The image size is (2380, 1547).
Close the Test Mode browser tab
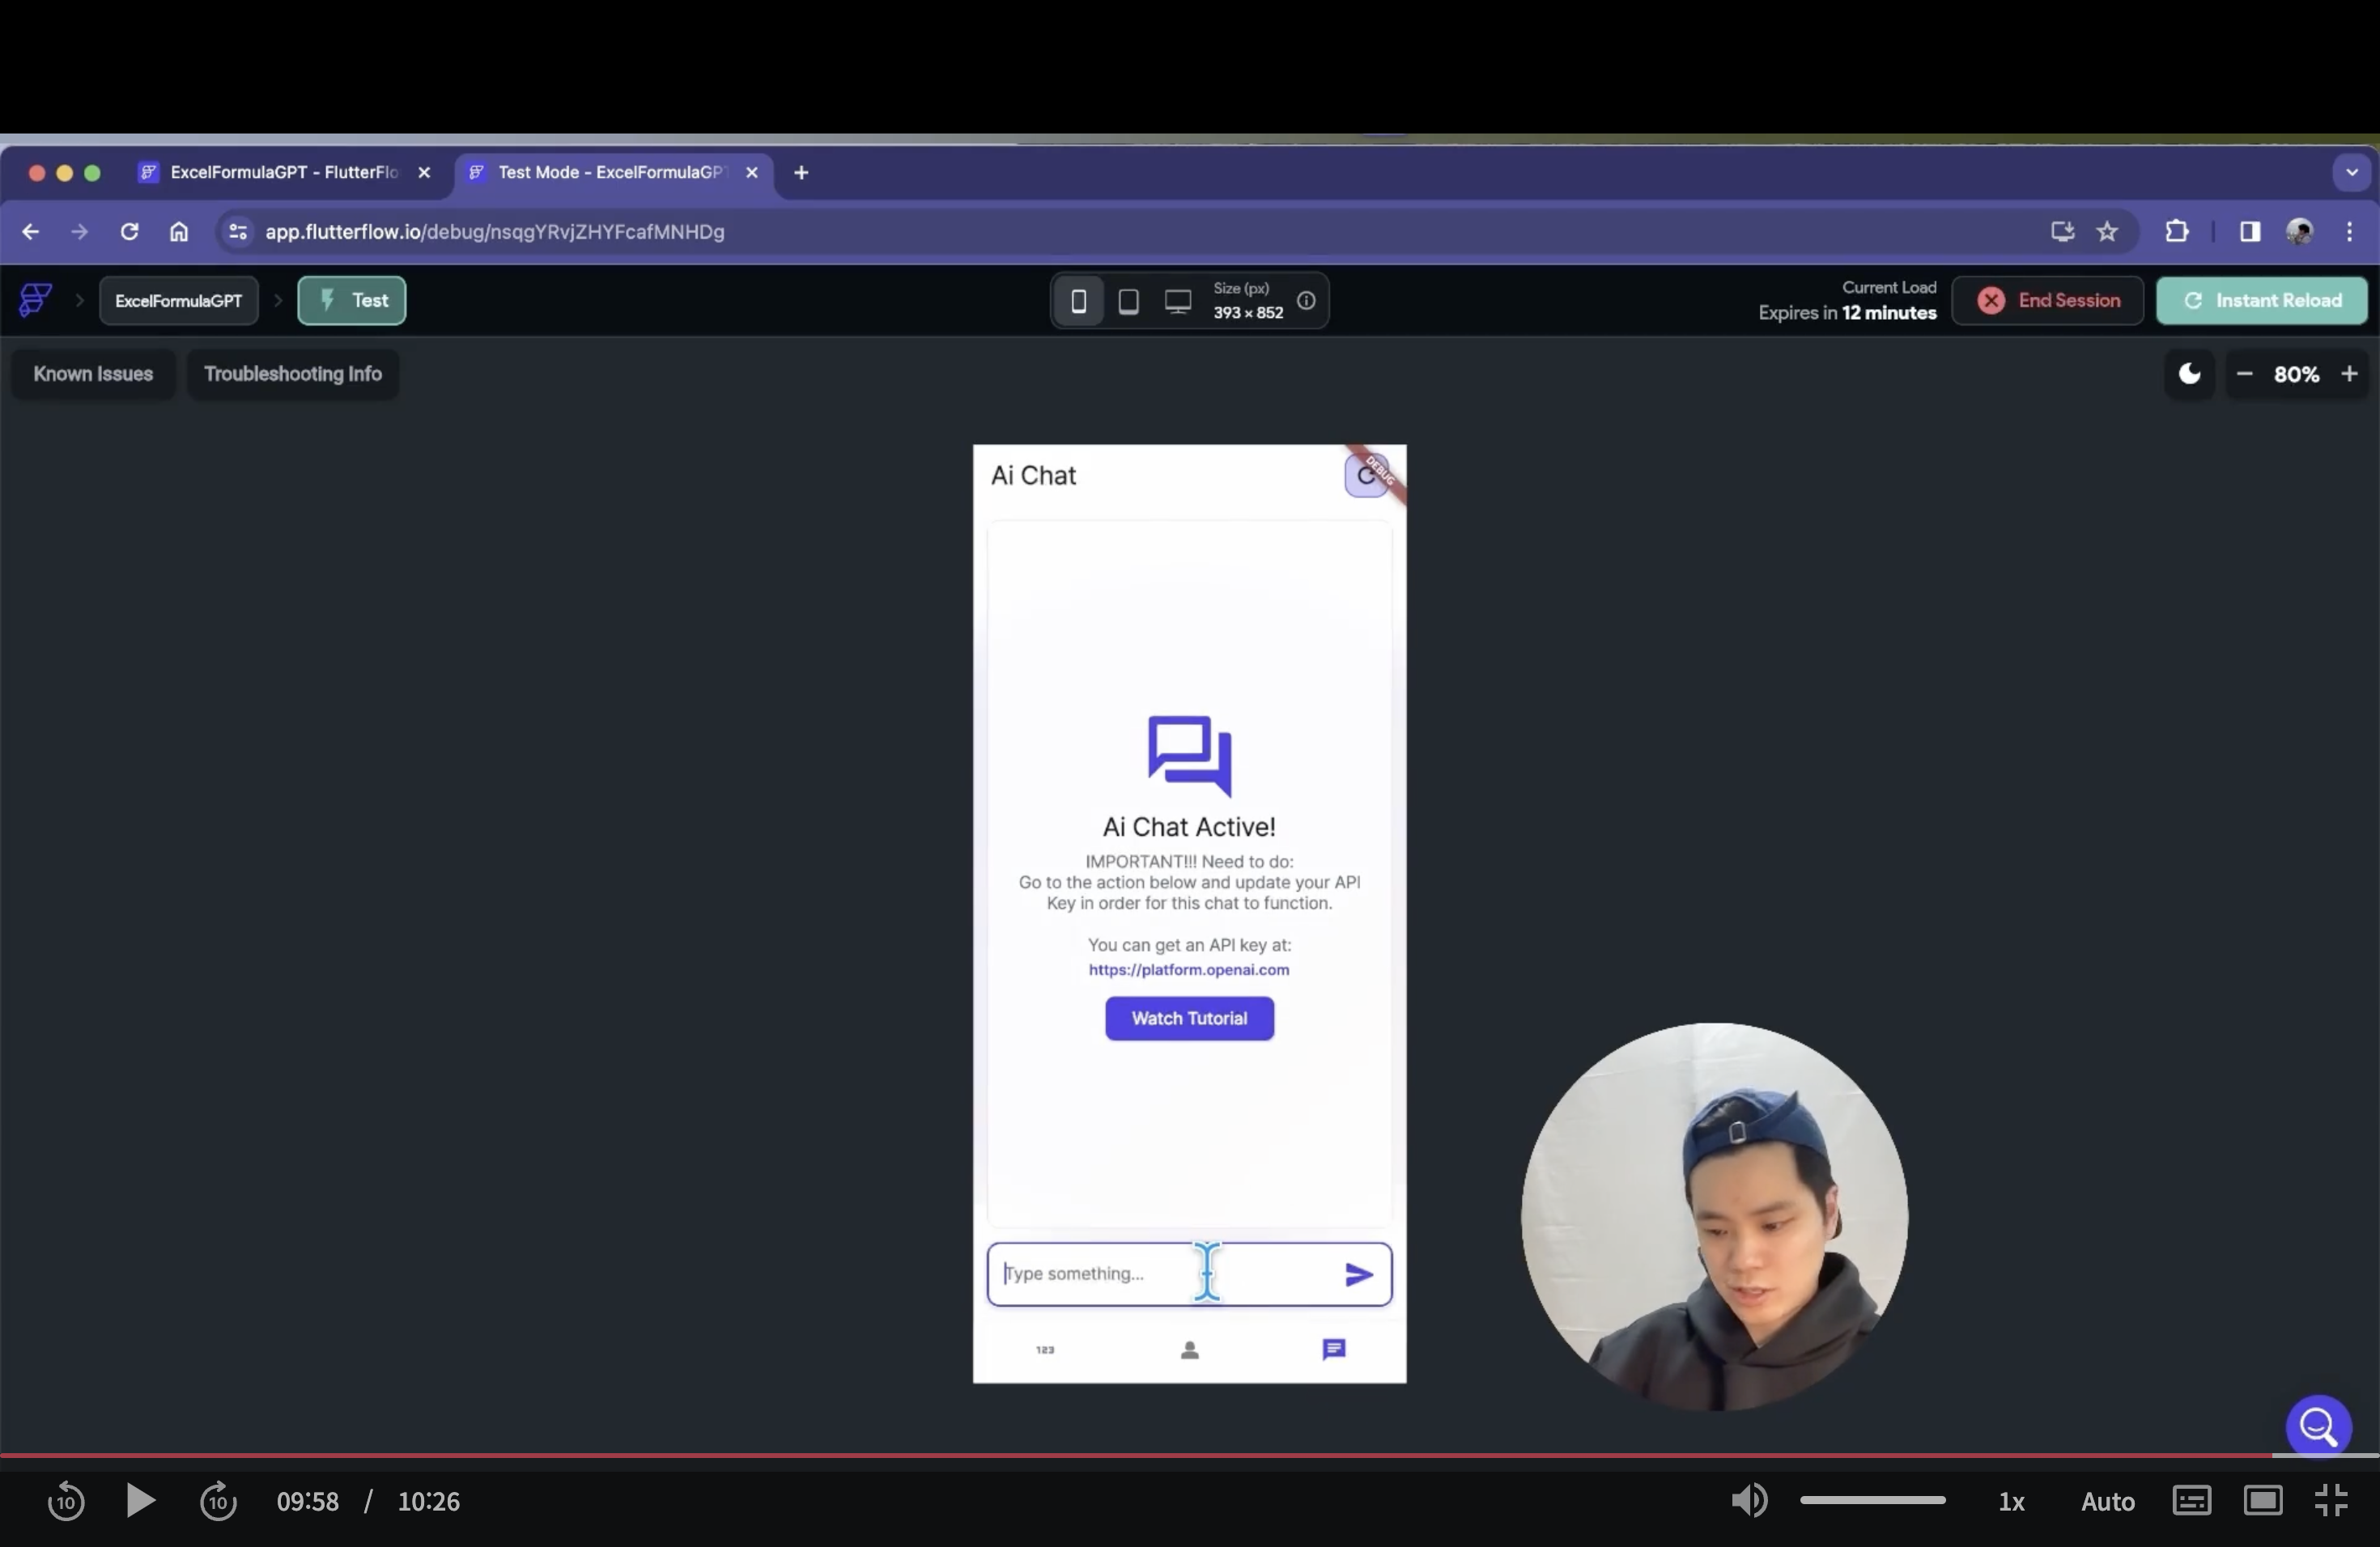[x=752, y=173]
